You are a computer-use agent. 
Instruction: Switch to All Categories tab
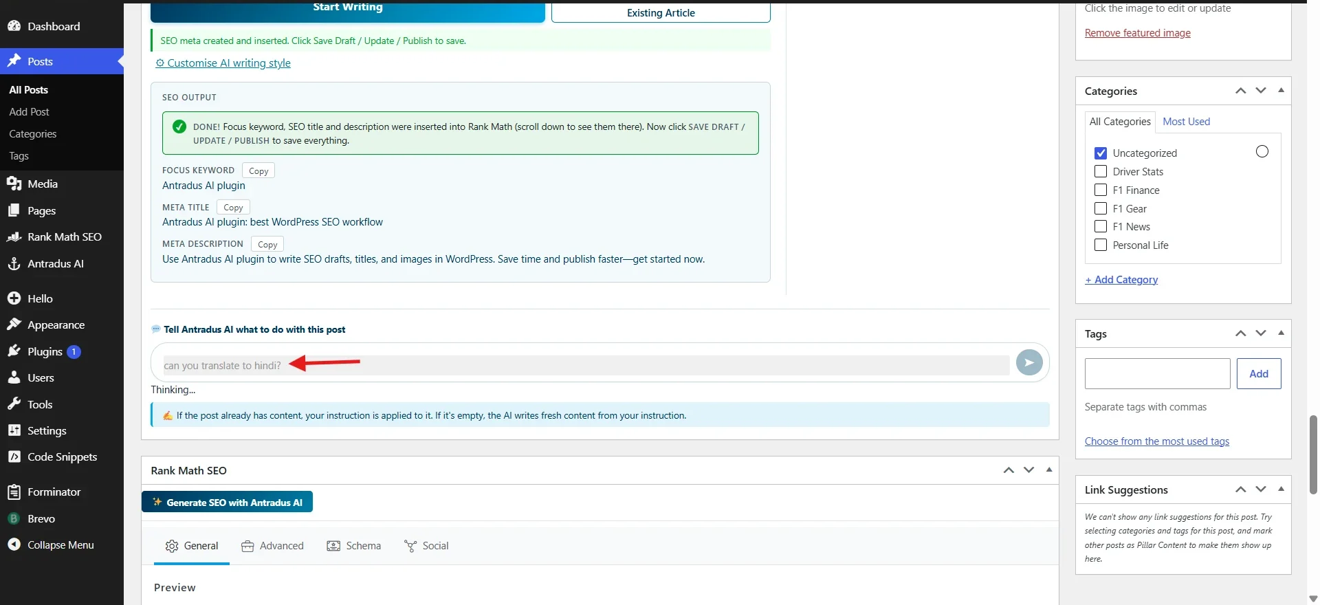(1120, 121)
